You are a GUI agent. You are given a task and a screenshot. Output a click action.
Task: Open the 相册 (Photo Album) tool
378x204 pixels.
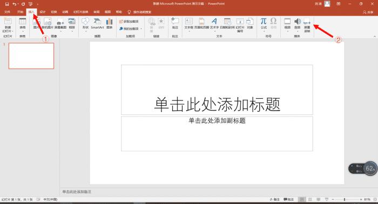72,25
